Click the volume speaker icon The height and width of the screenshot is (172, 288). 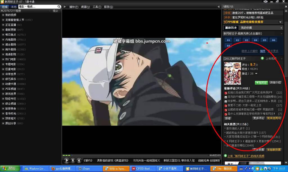click(79, 160)
